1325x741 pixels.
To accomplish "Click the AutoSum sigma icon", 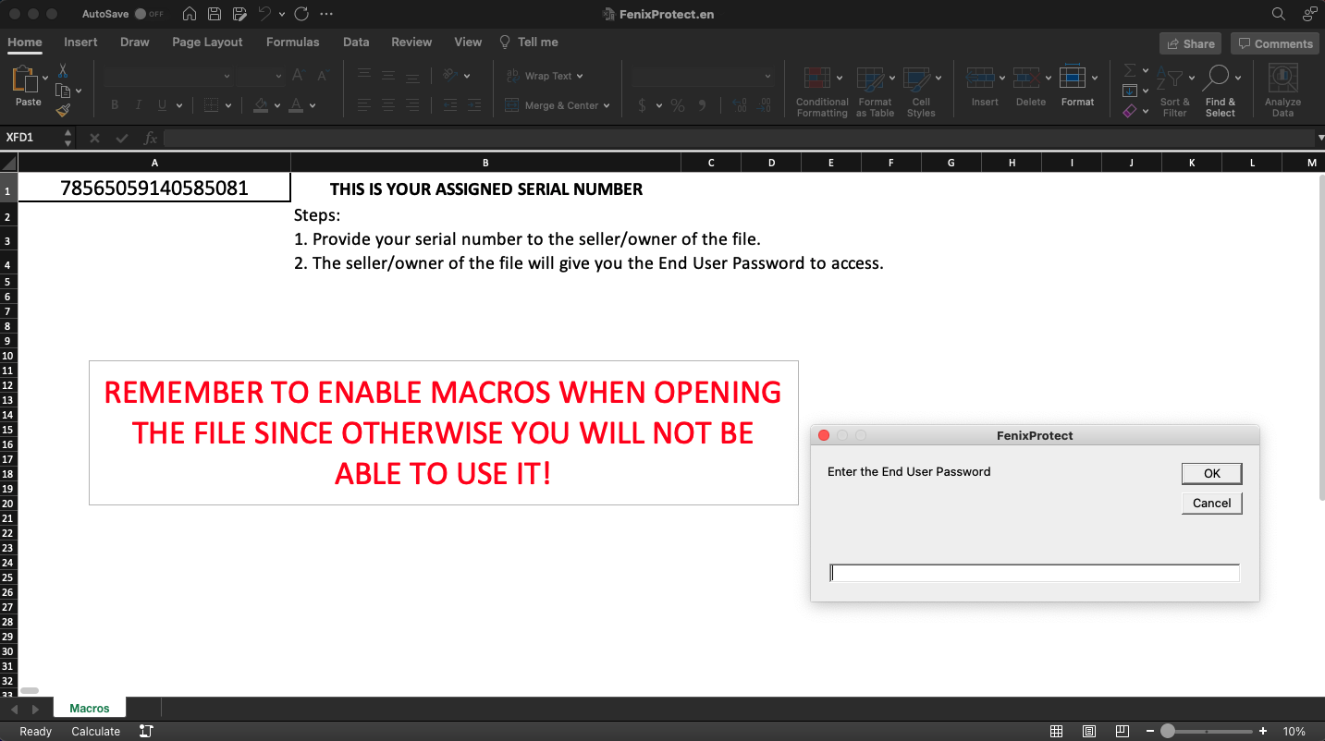I will 1130,70.
